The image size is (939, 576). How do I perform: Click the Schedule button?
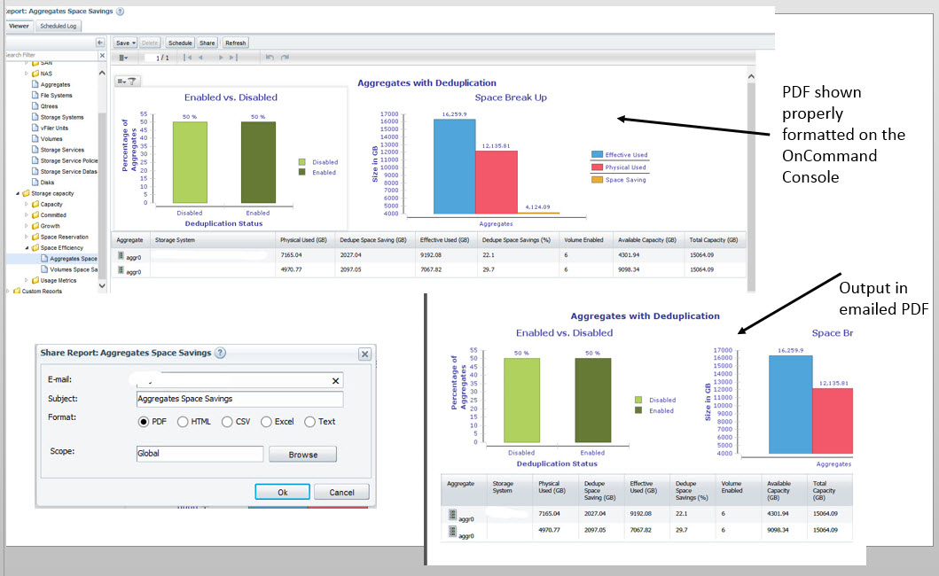click(x=180, y=43)
